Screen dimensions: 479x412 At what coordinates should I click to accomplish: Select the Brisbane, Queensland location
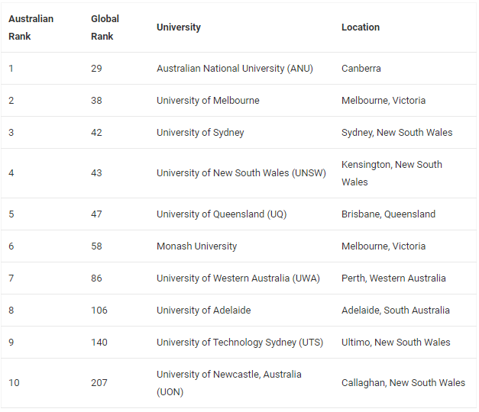[388, 214]
